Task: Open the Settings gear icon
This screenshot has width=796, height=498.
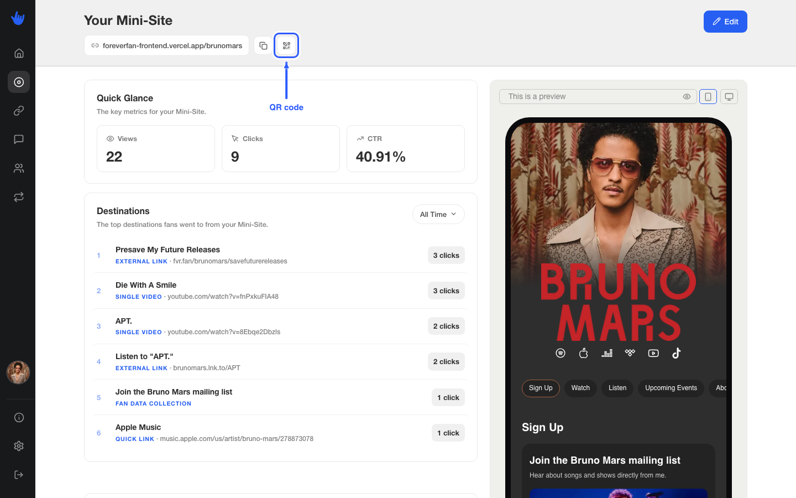Action: tap(19, 446)
